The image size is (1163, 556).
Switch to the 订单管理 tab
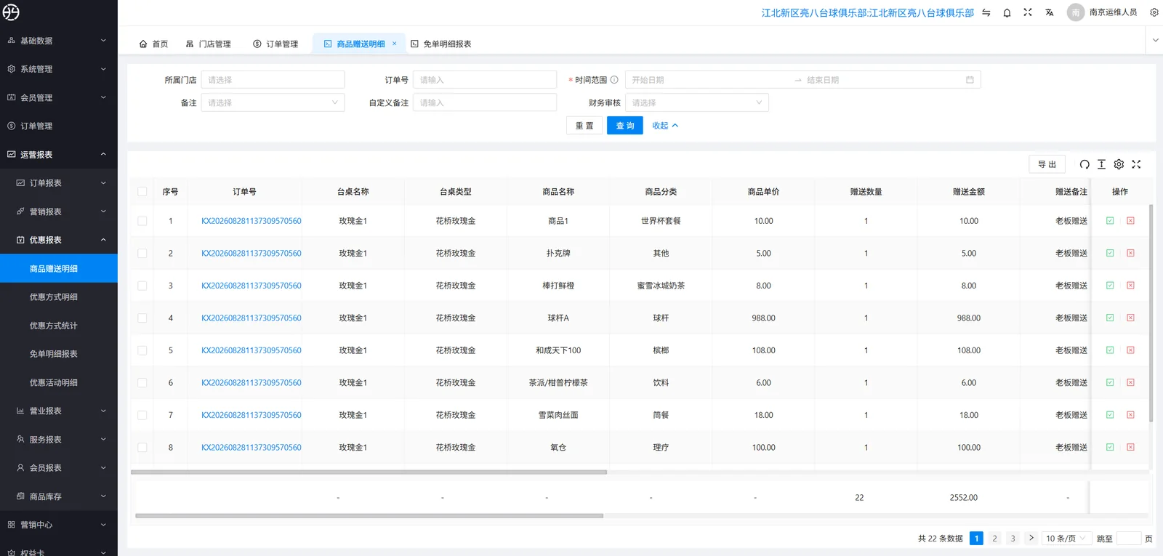[275, 44]
